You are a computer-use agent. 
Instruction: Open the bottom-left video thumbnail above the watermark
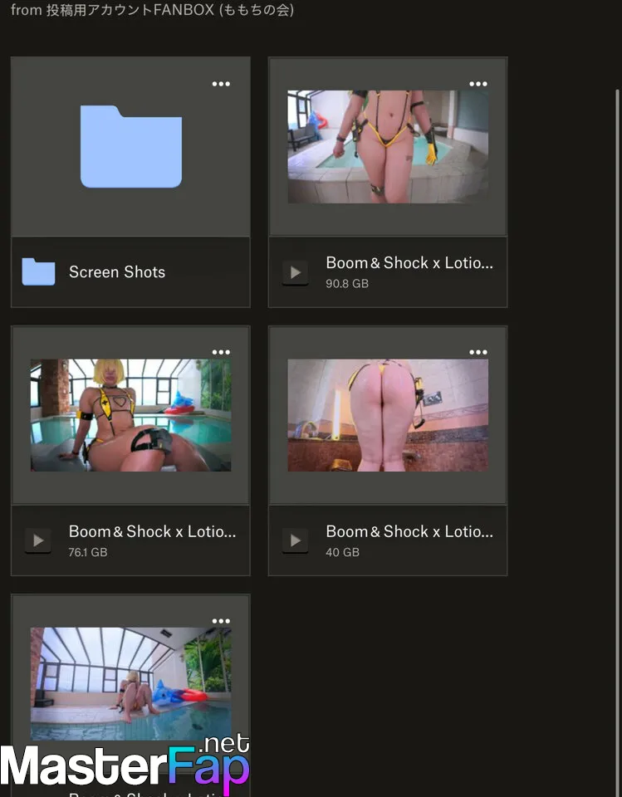pyautogui.click(x=130, y=682)
